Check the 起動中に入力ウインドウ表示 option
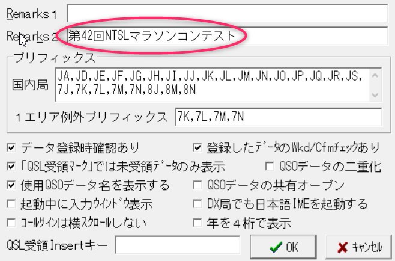Screen dimensions: 395x261 [12, 204]
